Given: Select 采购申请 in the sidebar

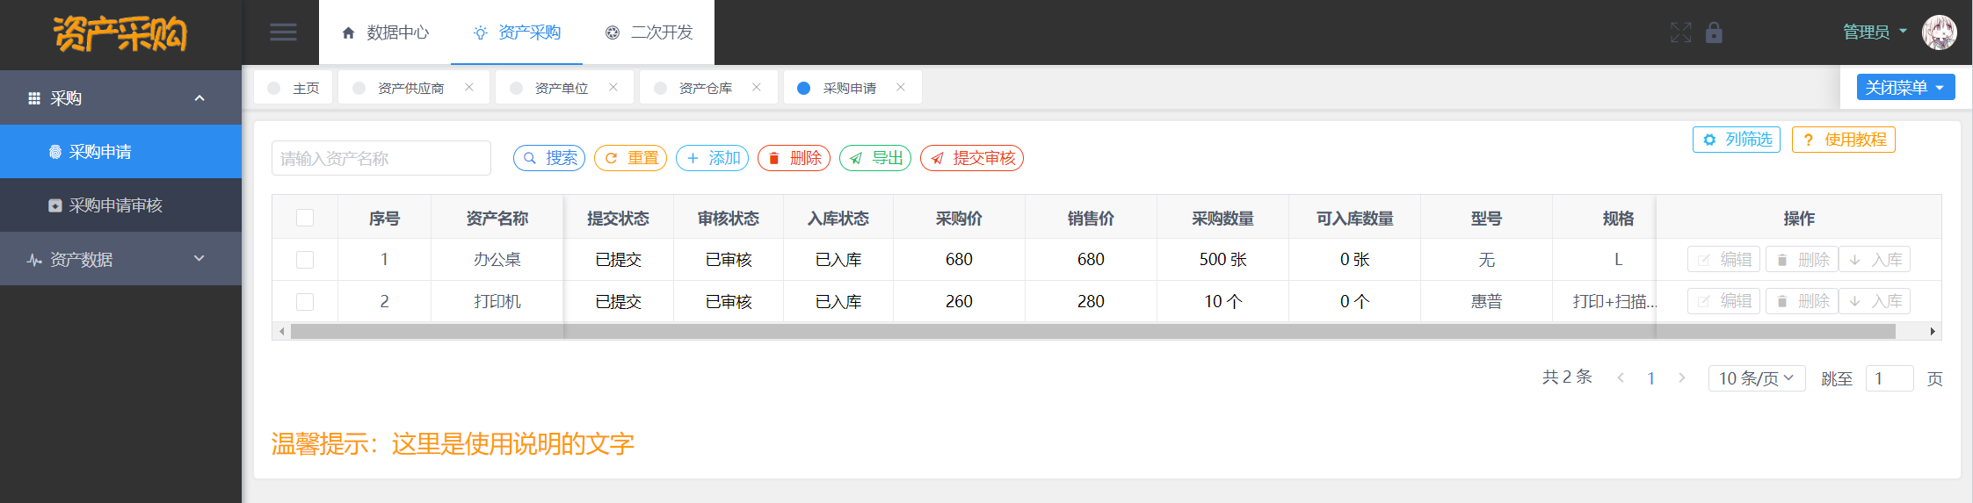Looking at the screenshot, I should tap(120, 152).
